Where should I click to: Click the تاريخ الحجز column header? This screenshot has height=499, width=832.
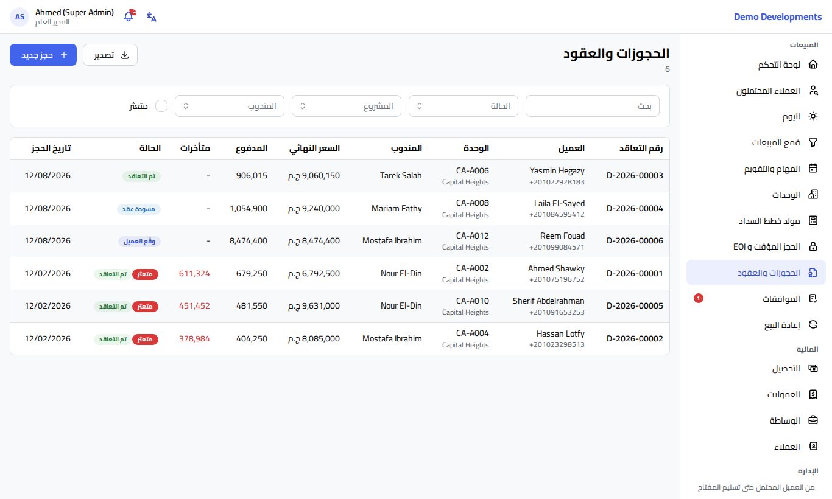tap(51, 148)
